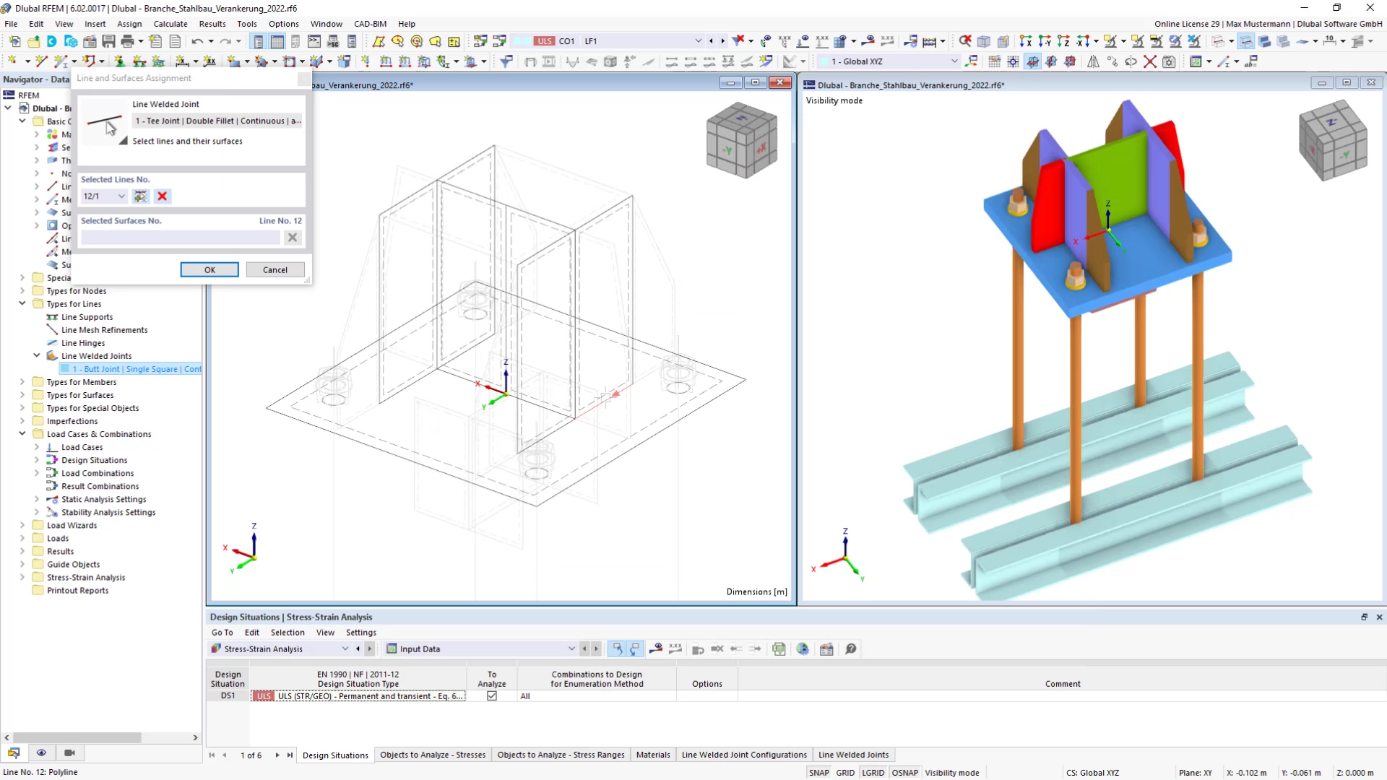
Task: Open the Calculate menu
Action: 171,24
